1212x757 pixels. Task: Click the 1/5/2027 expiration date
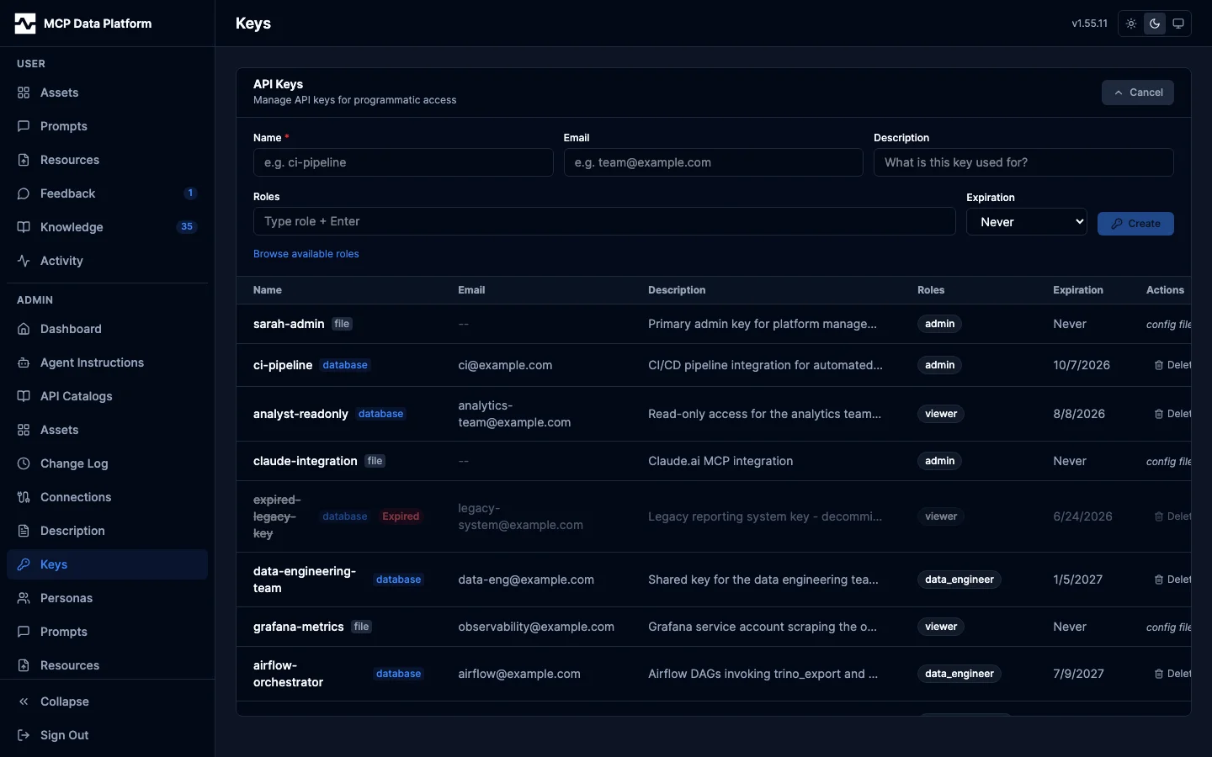pos(1078,580)
